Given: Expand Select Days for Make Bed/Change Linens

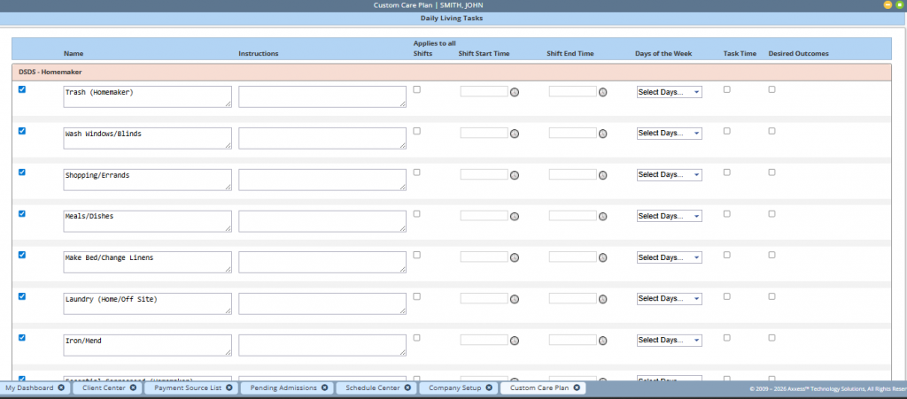Looking at the screenshot, I should point(669,257).
